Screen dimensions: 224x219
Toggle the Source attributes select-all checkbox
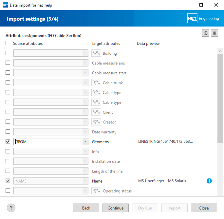point(8,43)
